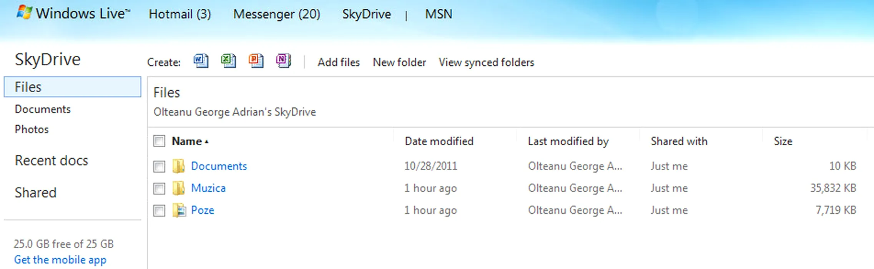Tick the checkbox for Documents folder
This screenshot has width=874, height=269.
click(159, 166)
